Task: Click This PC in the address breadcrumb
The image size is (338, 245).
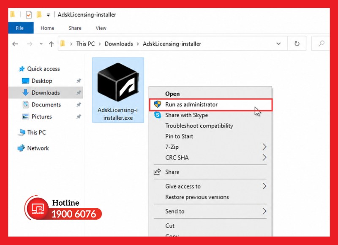Action: point(85,44)
